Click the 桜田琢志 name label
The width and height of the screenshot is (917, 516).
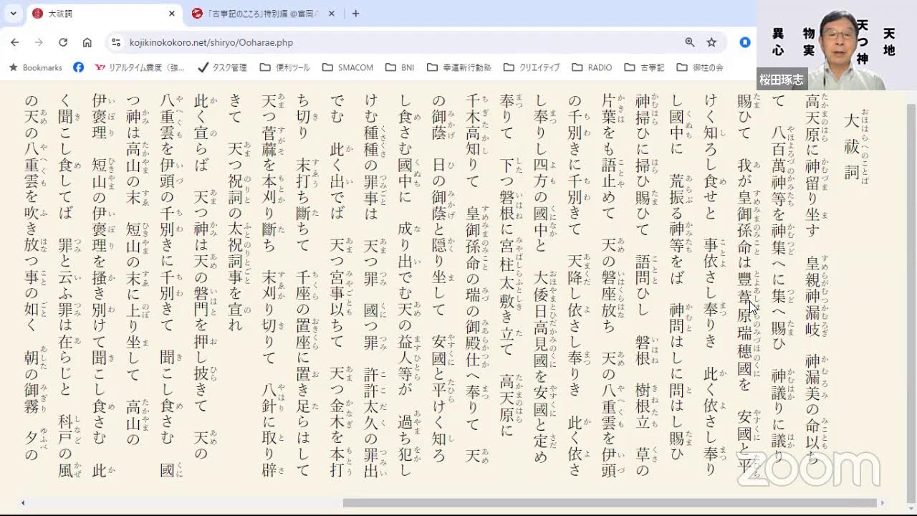point(782,80)
